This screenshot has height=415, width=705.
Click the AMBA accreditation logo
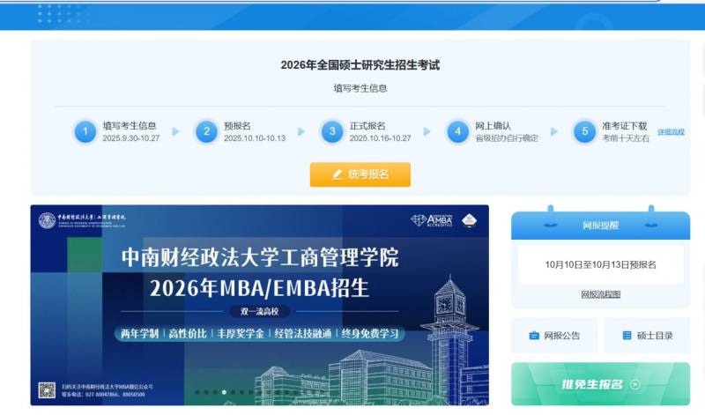click(432, 220)
